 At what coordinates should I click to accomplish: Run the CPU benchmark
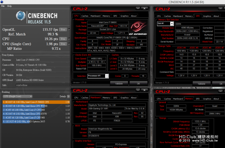tap(63, 39)
